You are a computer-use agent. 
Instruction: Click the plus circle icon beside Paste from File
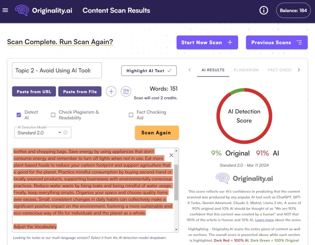pos(111,91)
